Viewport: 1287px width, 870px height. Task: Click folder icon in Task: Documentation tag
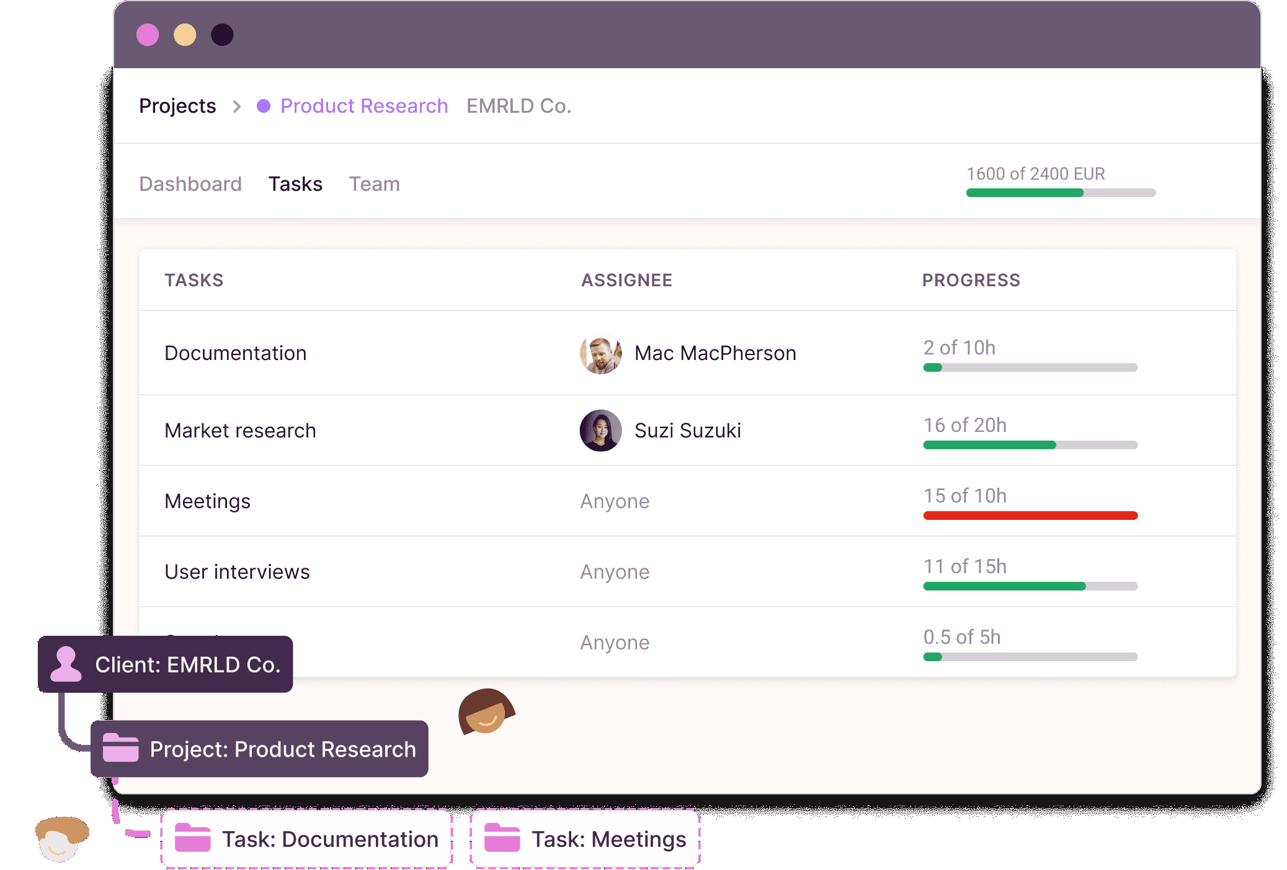click(x=192, y=838)
